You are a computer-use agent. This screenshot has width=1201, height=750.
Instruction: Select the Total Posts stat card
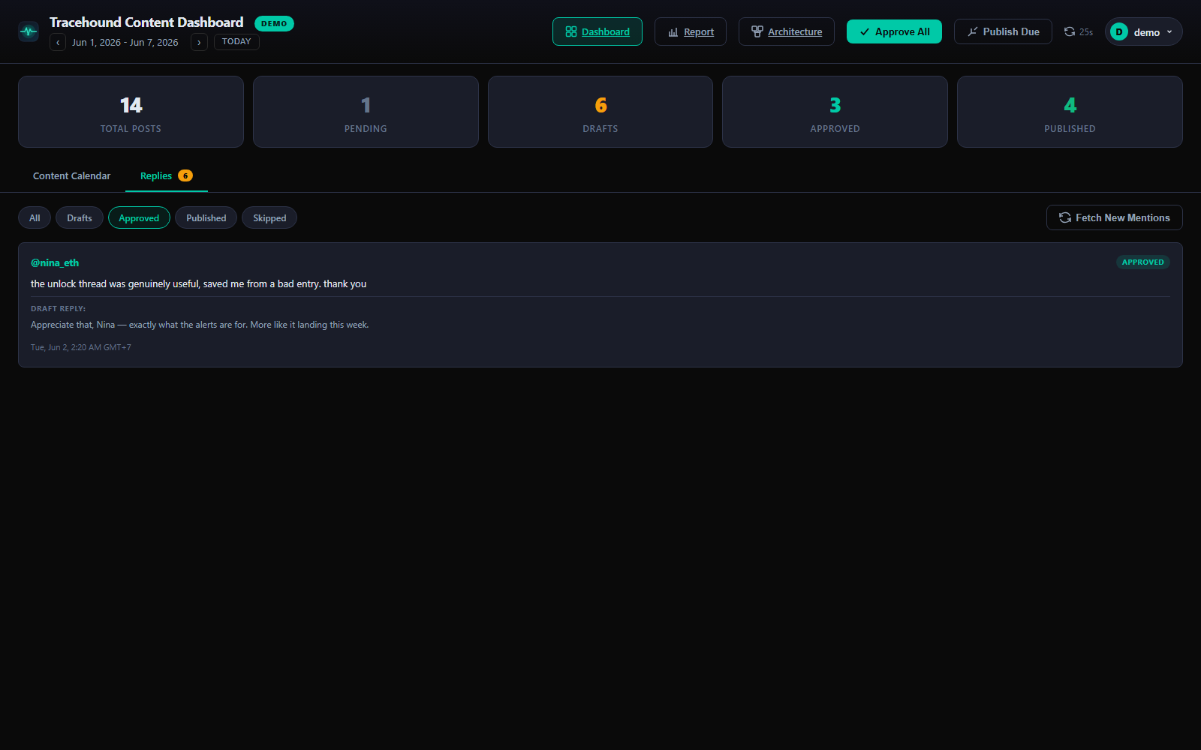131,112
